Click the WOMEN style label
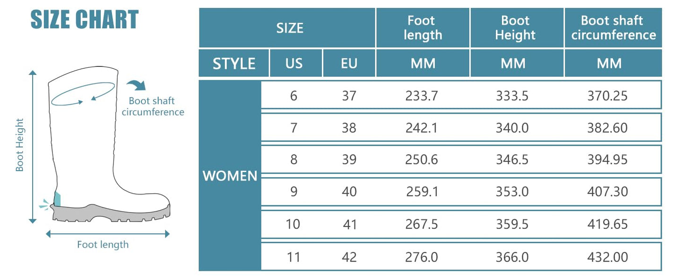 (230, 176)
